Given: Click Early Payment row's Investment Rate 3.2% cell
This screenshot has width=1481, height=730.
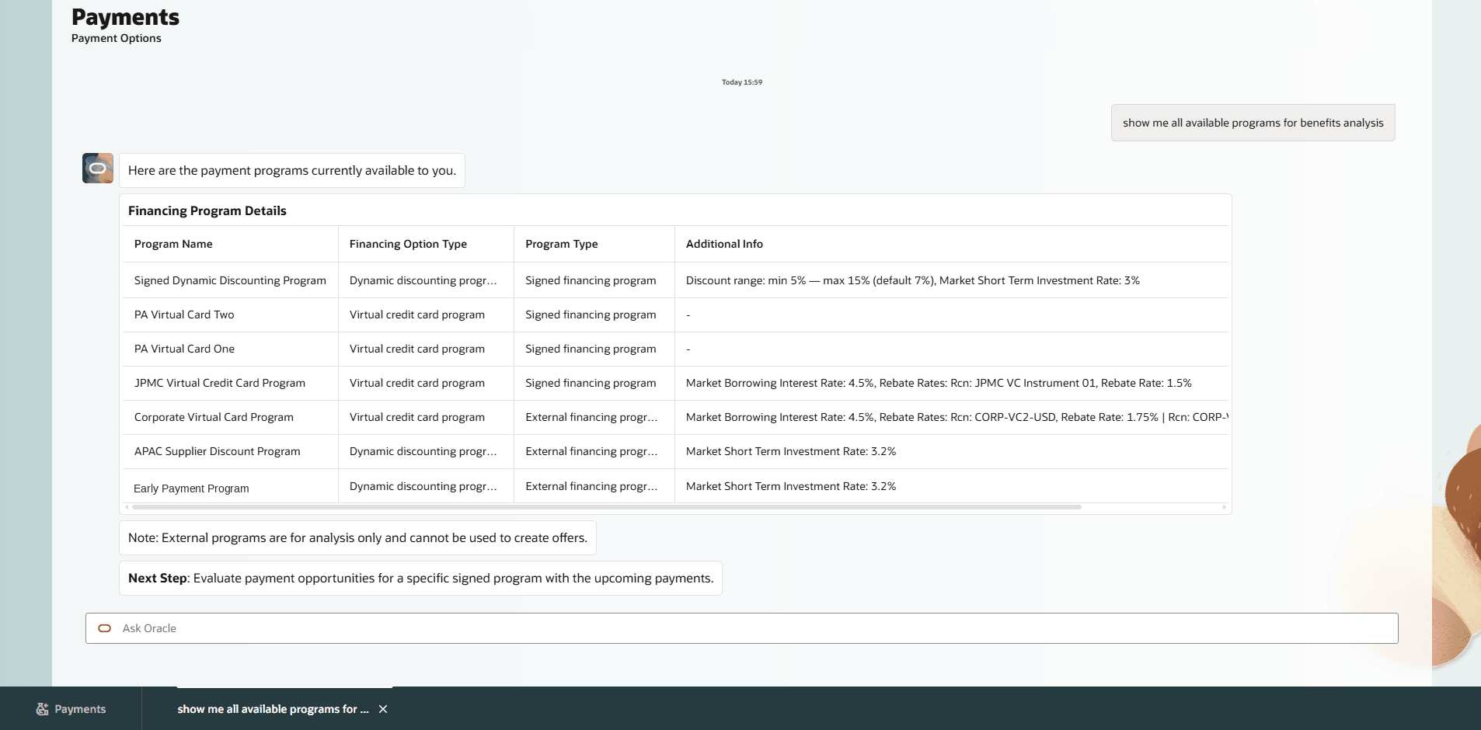Looking at the screenshot, I should coord(952,486).
